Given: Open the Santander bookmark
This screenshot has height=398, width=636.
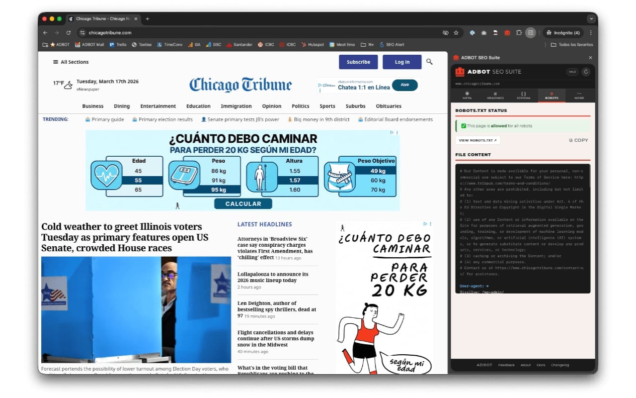Looking at the screenshot, I should [239, 45].
